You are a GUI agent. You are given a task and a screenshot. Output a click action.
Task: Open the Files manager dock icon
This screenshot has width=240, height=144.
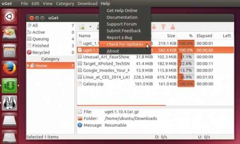click(x=9, y=51)
